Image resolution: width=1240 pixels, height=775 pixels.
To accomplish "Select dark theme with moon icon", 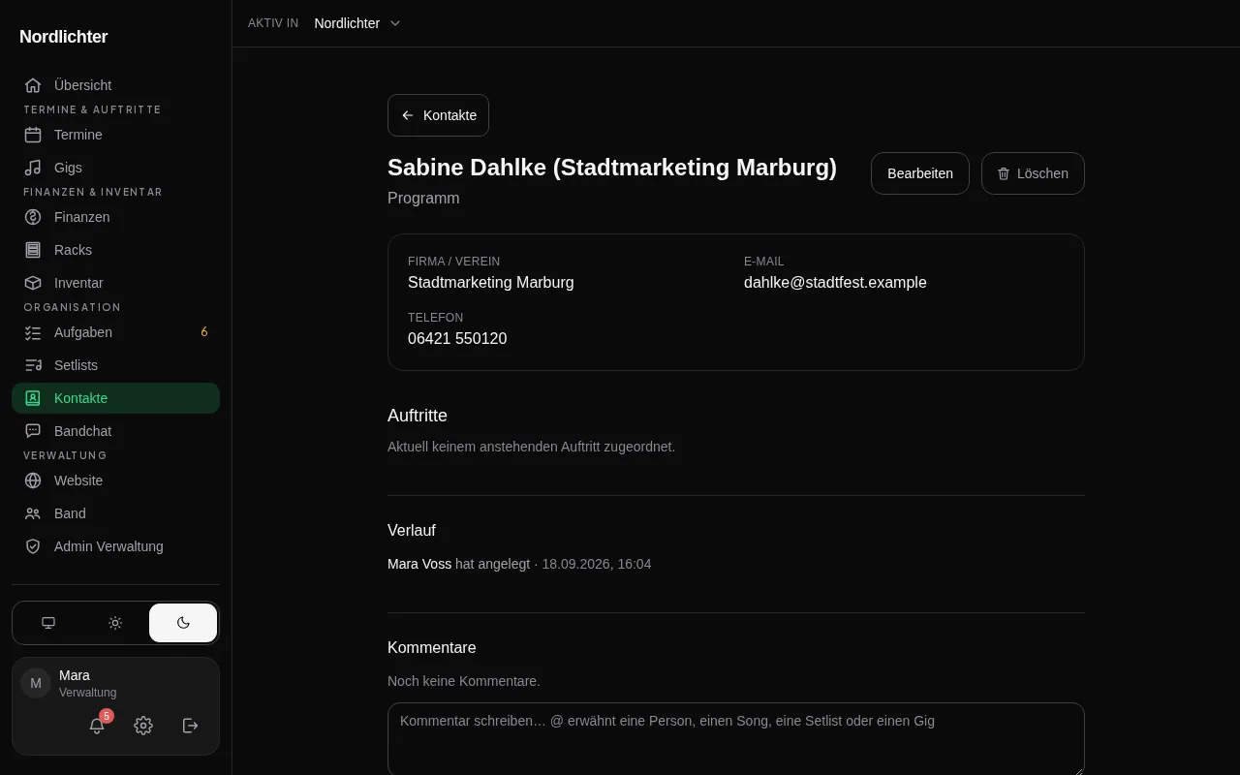I will point(183,623).
